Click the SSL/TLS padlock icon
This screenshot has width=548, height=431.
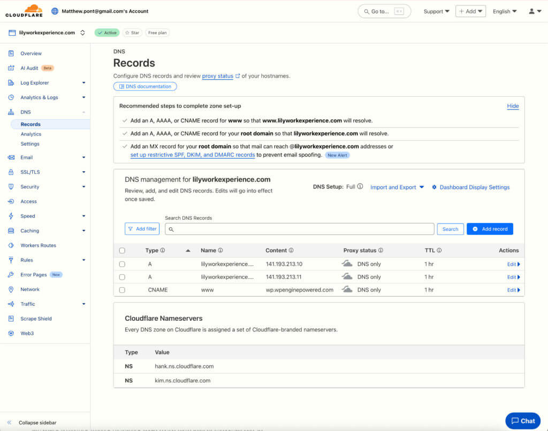click(x=11, y=172)
